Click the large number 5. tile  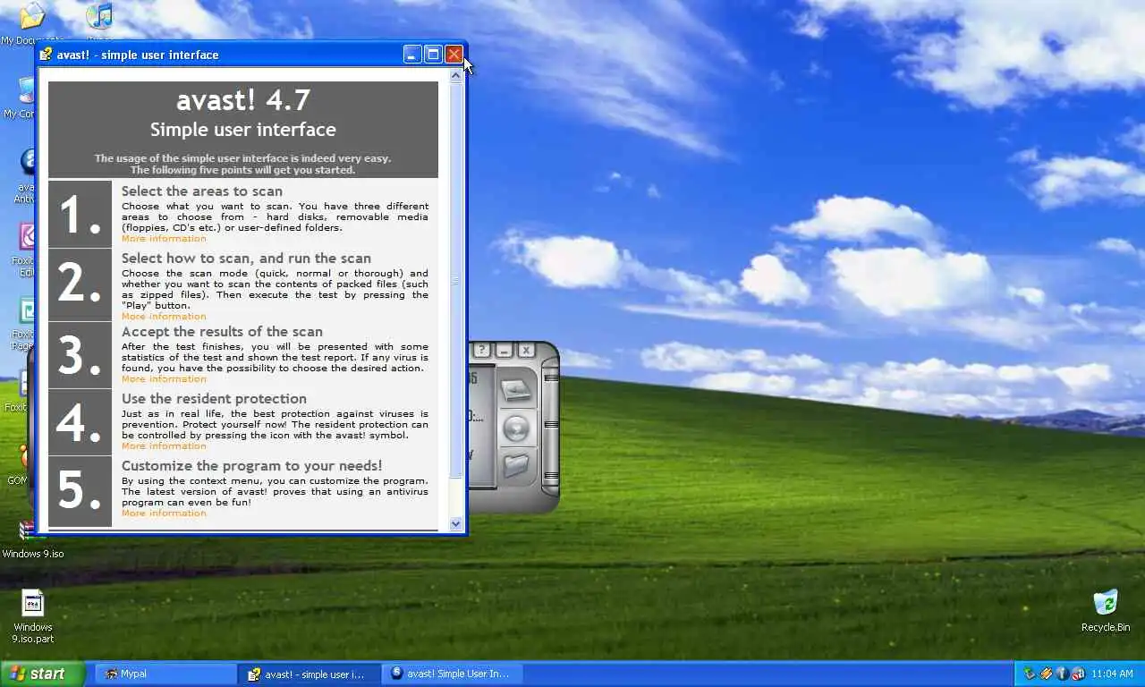click(x=80, y=491)
